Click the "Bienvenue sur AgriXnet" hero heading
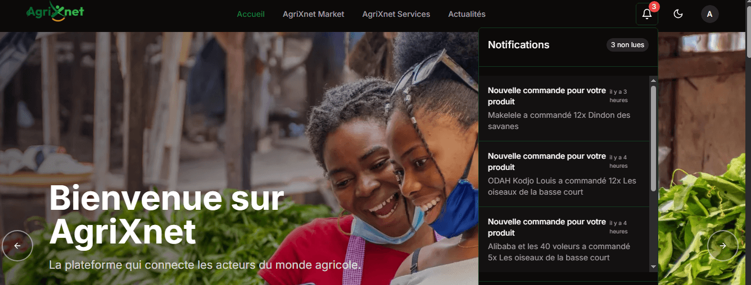751x285 pixels. pyautogui.click(x=167, y=214)
